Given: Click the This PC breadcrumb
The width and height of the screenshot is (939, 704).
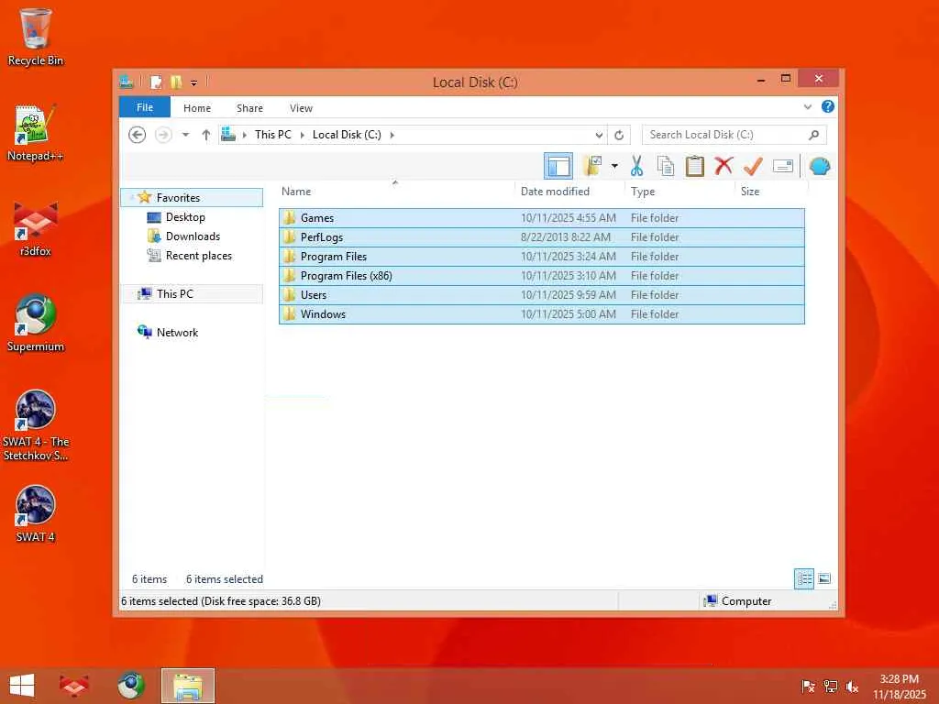Looking at the screenshot, I should point(273,135).
